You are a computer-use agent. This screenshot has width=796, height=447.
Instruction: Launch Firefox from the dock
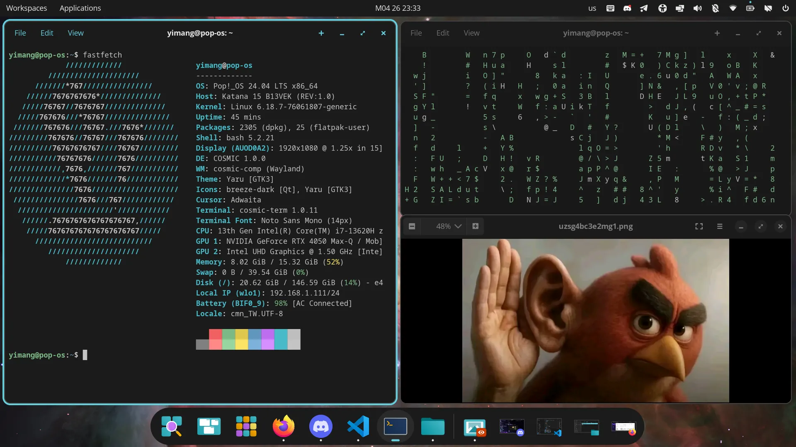pos(284,426)
